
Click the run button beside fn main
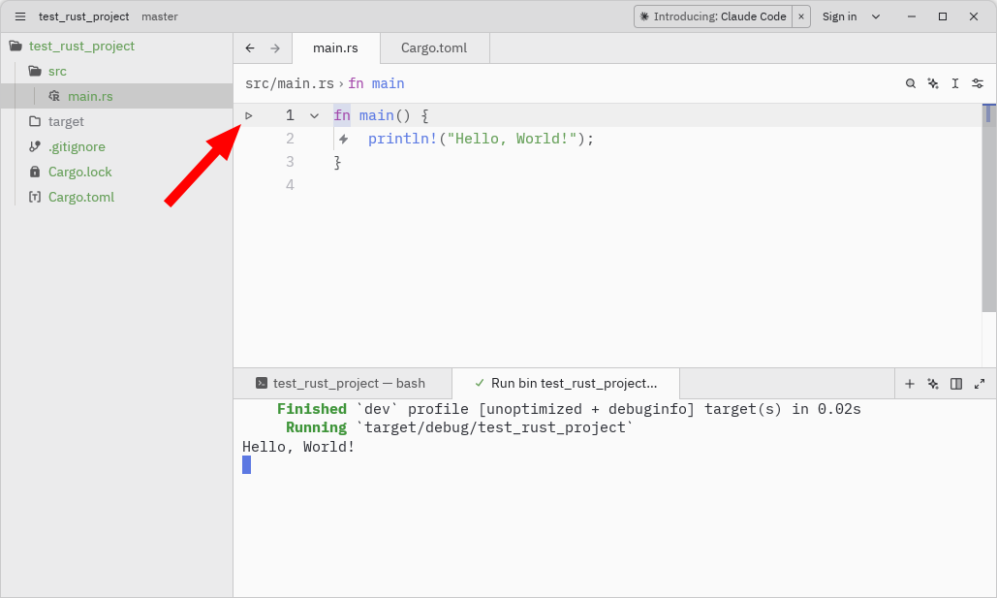pyautogui.click(x=249, y=115)
